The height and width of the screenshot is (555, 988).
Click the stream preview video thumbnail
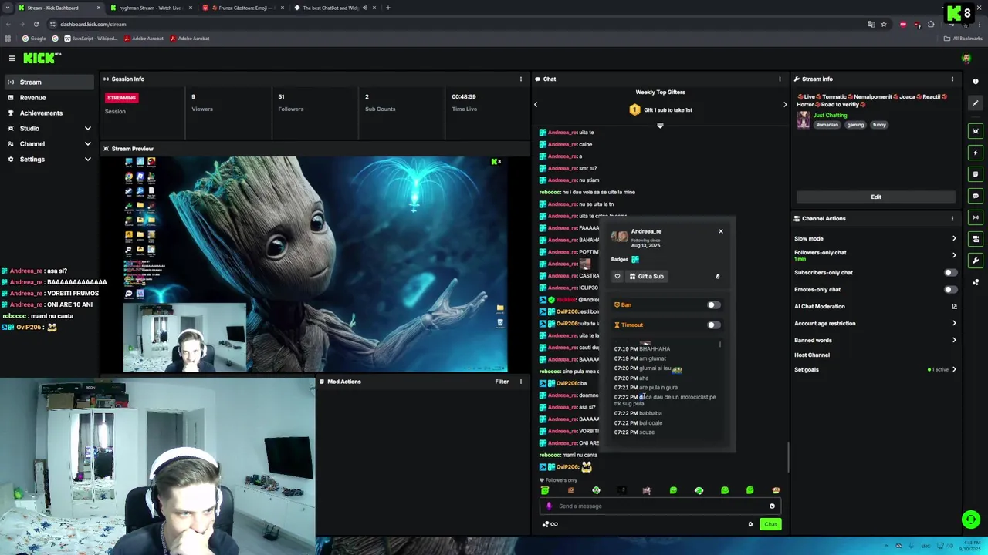(x=315, y=264)
